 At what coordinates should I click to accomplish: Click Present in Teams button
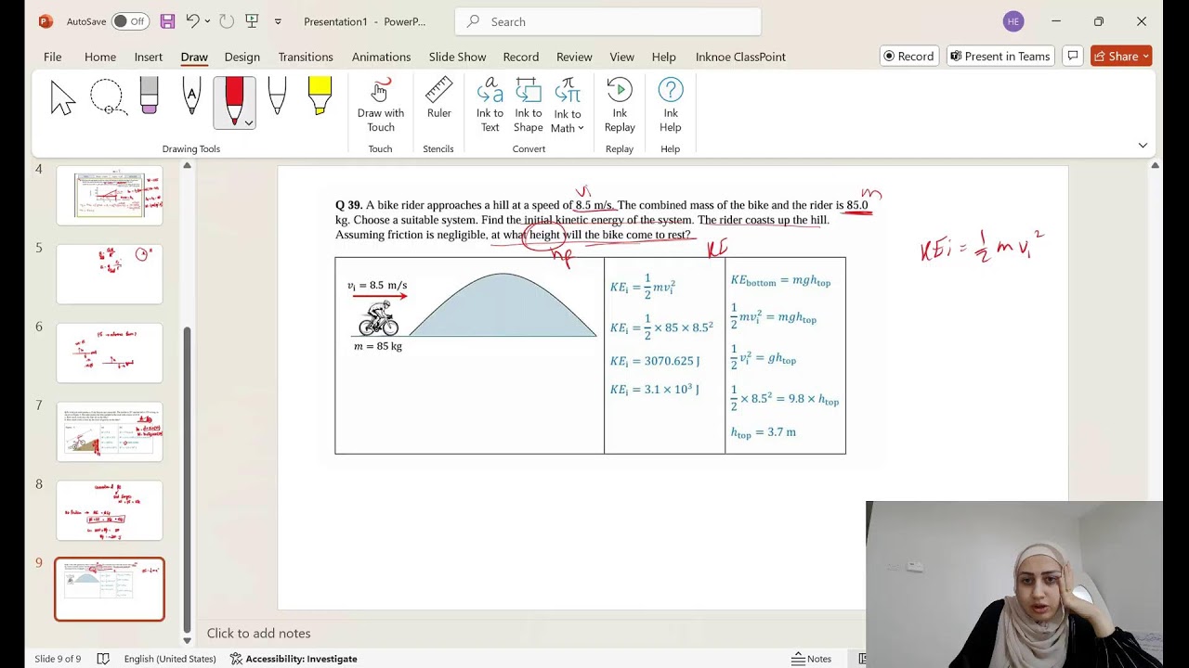tap(1000, 56)
